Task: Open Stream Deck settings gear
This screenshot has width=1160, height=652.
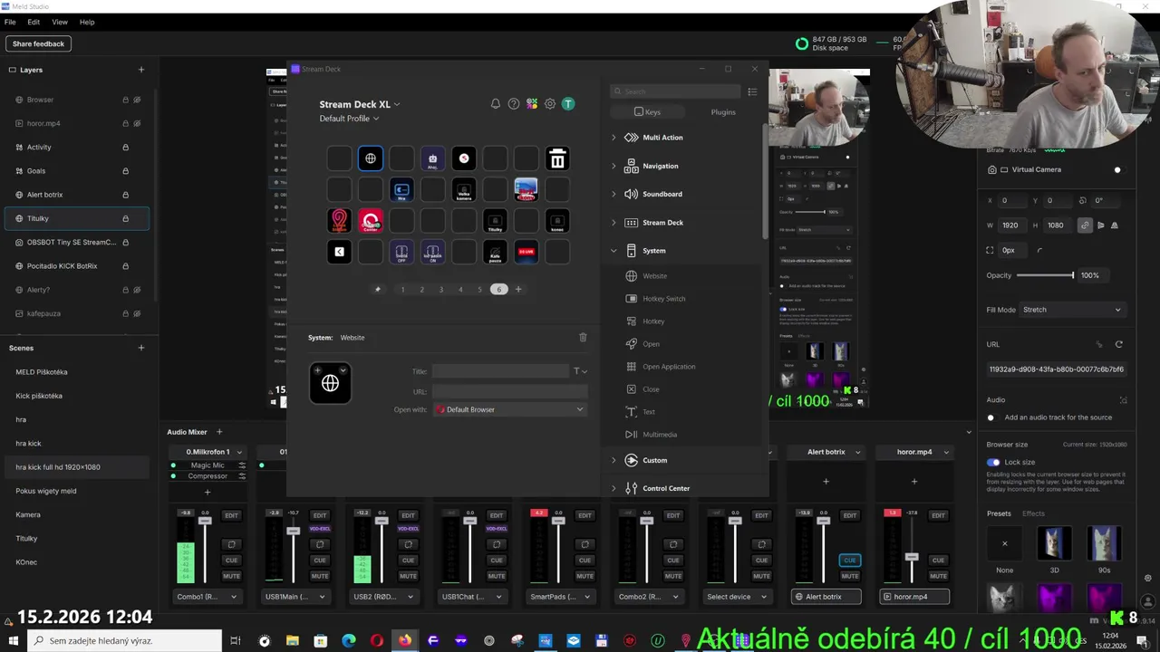Action: point(550,104)
